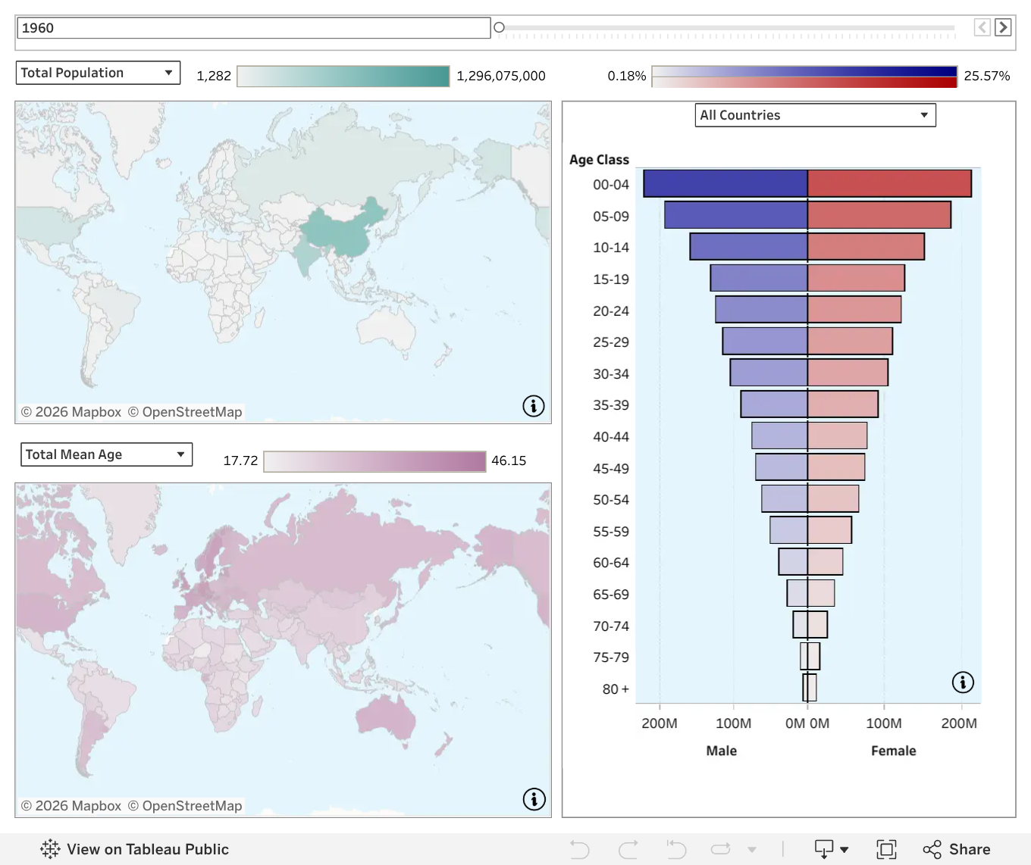Click the total population teal color legend
This screenshot has width=1031, height=865.
(x=343, y=76)
